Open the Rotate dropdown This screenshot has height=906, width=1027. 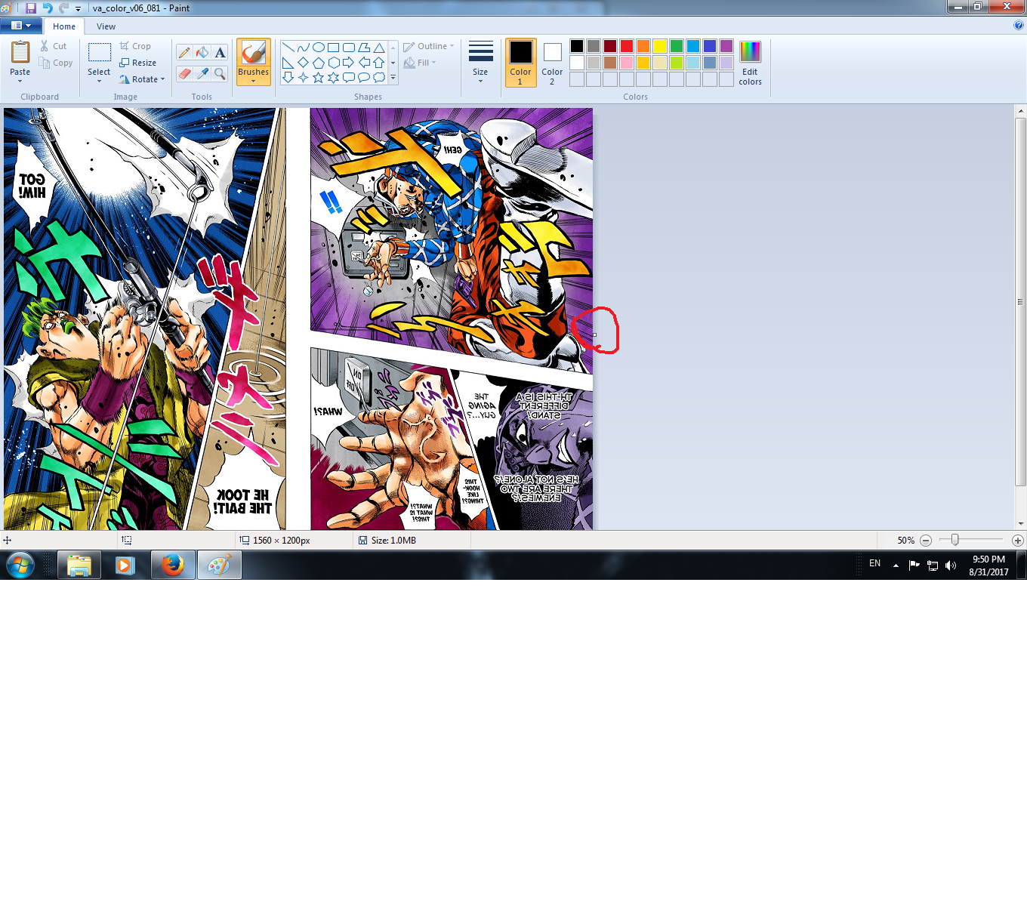pyautogui.click(x=142, y=79)
